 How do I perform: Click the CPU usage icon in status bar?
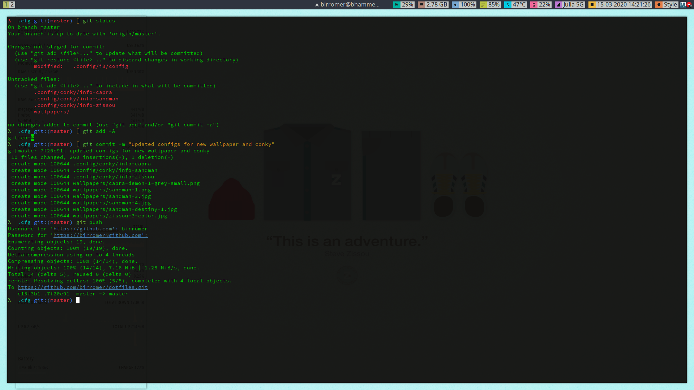tap(397, 5)
